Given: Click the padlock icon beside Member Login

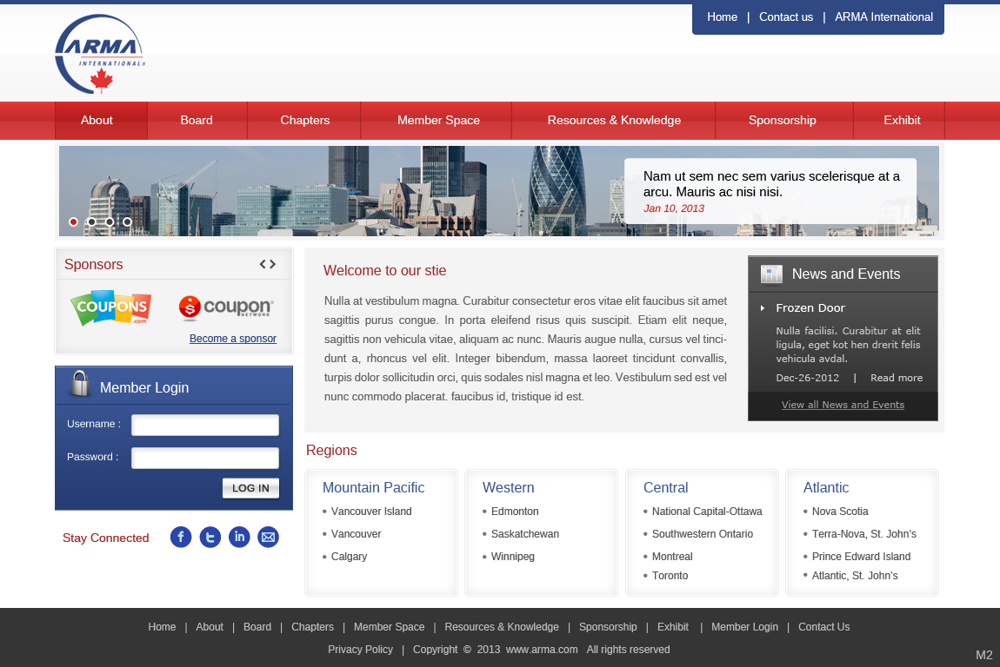Looking at the screenshot, I should click(80, 384).
